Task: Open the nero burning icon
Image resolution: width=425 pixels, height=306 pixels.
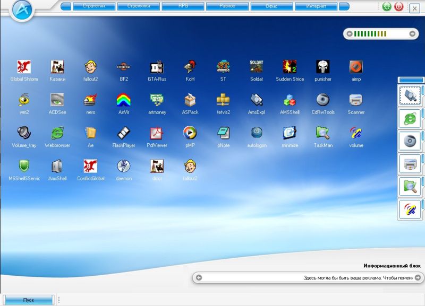Action: 90,100
